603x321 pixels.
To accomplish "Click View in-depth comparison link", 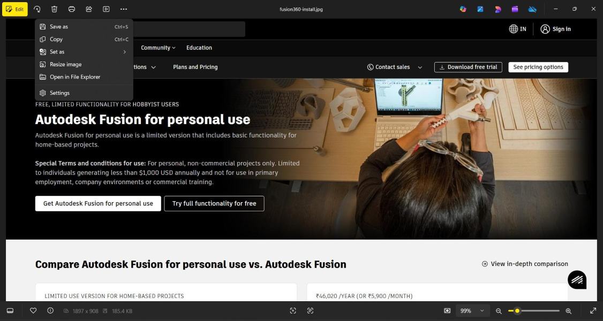I will click(x=525, y=264).
